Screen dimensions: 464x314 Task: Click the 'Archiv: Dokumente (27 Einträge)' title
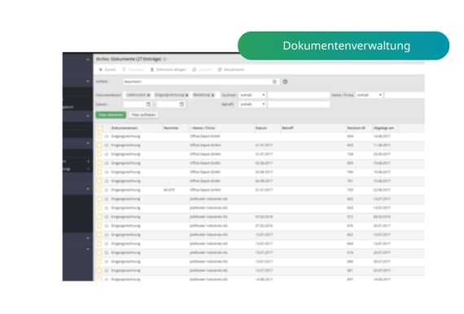coord(129,60)
